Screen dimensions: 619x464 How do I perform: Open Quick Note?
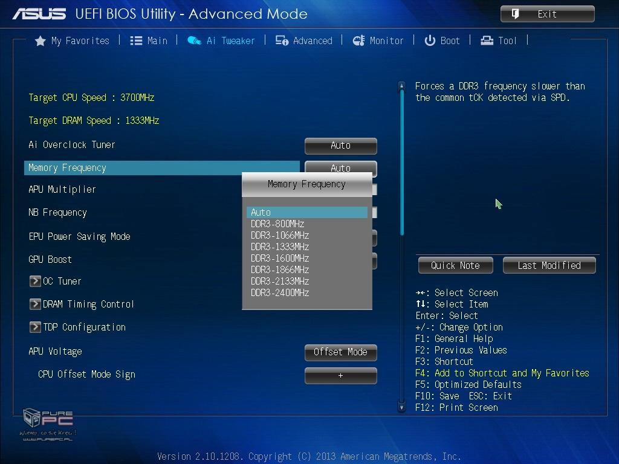pos(456,265)
